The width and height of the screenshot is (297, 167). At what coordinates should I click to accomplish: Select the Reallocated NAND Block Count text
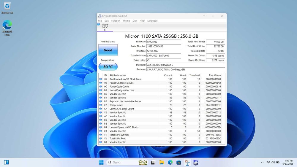click(x=126, y=79)
